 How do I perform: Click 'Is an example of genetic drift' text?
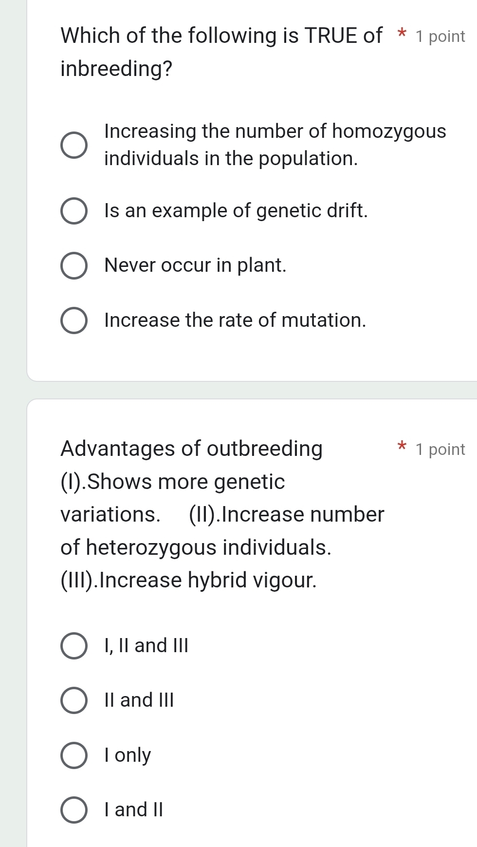pyautogui.click(x=236, y=210)
